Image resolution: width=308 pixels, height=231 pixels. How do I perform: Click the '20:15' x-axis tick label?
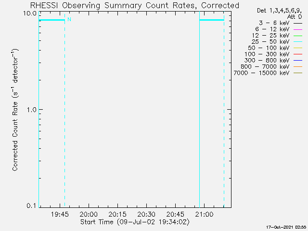coord(117,214)
